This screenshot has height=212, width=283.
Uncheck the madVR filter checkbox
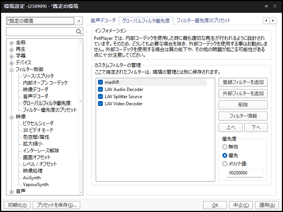[100, 82]
